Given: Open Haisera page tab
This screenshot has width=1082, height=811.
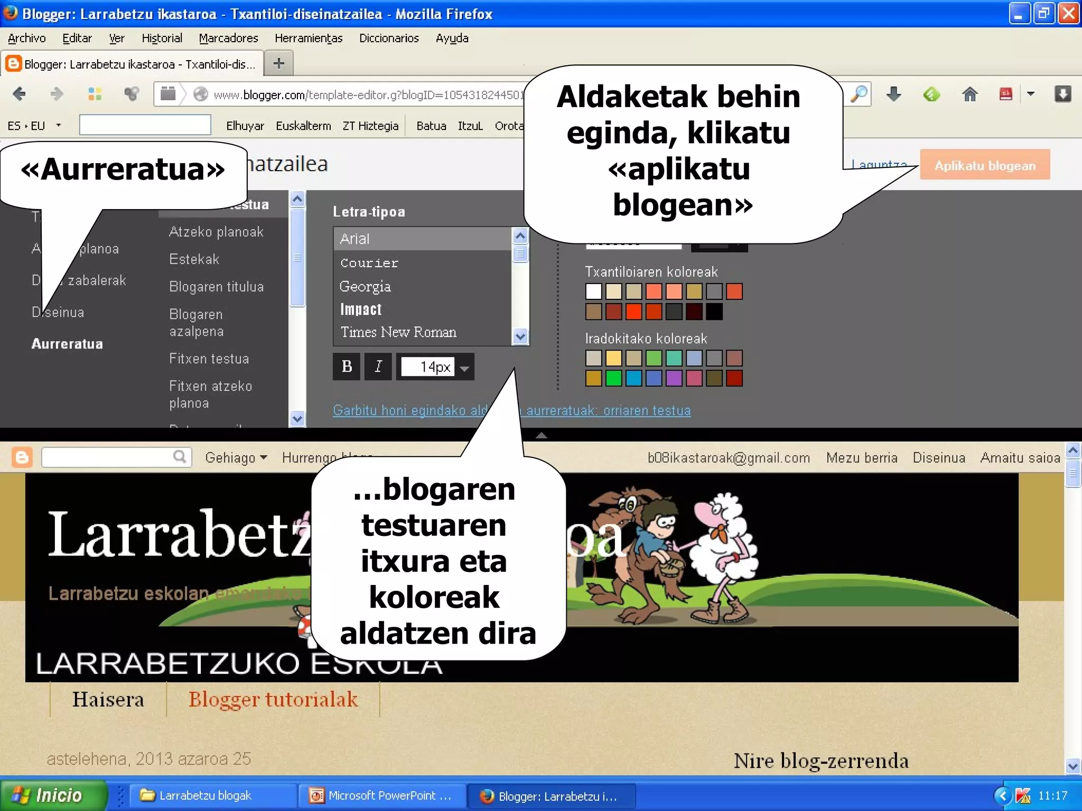Looking at the screenshot, I should 108,699.
